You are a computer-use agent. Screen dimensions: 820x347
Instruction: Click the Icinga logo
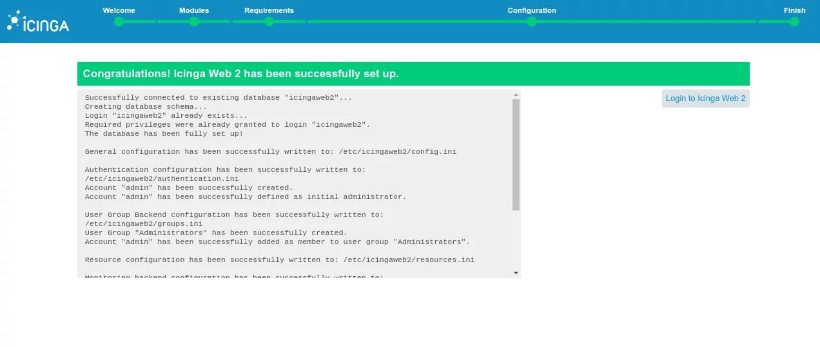point(37,22)
